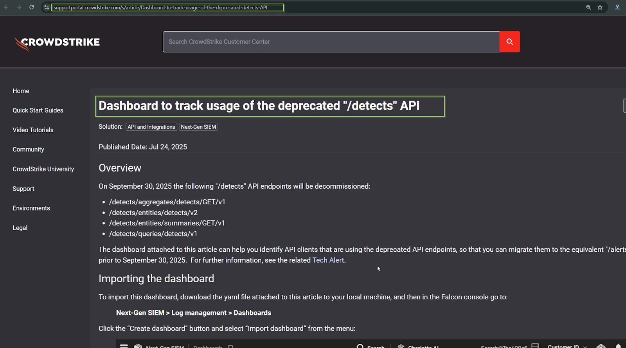Click the Next-Gen SIEM solution tag
Screen dimensions: 626x348
coord(198,127)
